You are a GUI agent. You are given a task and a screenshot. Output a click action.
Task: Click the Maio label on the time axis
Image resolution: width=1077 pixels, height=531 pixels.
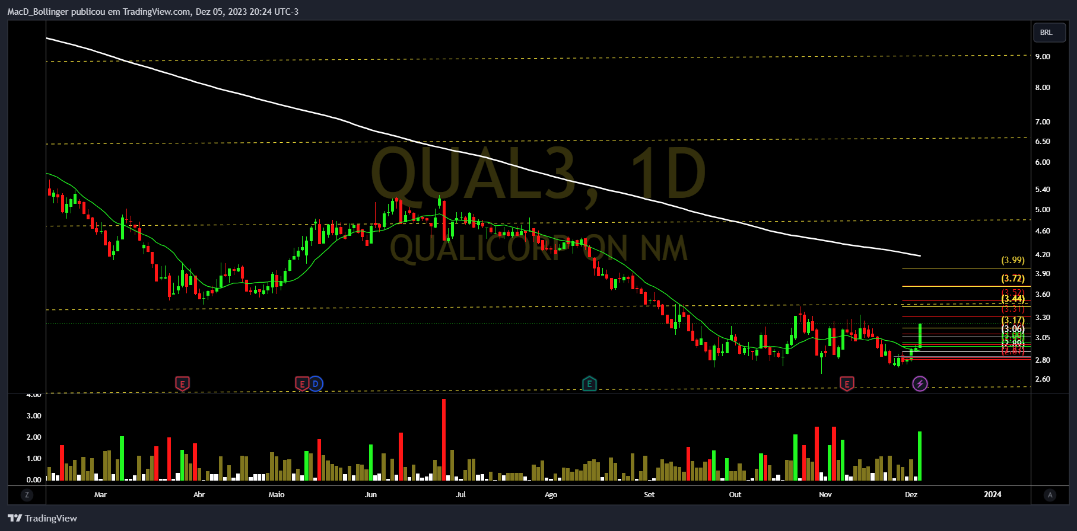click(x=277, y=495)
